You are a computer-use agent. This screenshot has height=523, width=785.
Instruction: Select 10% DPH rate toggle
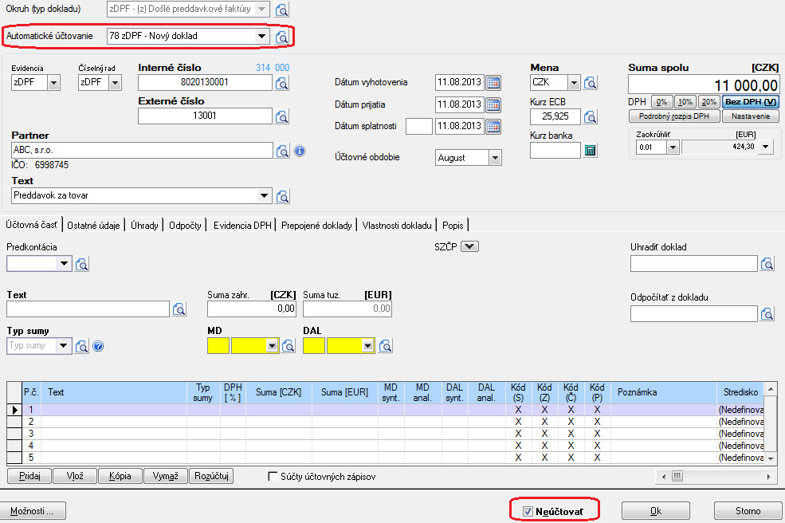[685, 102]
